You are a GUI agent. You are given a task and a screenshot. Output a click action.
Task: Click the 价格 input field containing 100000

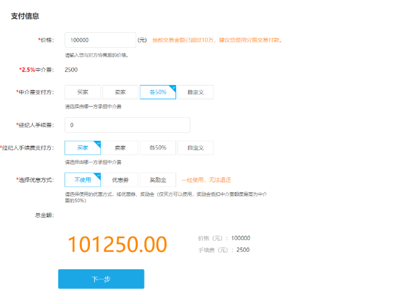pos(100,40)
